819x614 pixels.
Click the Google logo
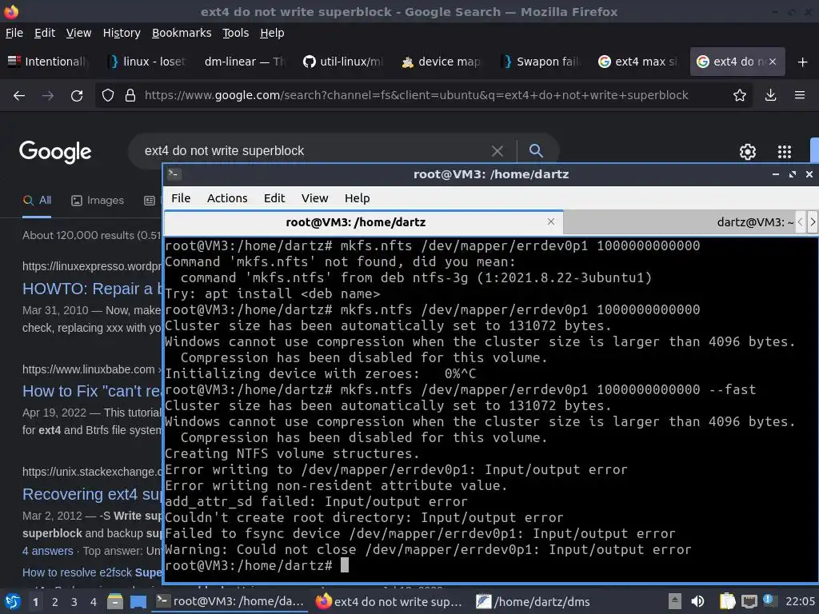55,152
